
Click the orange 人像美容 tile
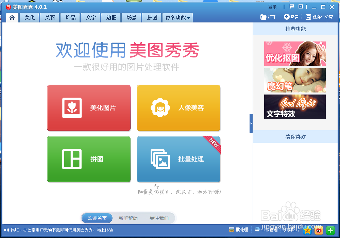pos(178,108)
